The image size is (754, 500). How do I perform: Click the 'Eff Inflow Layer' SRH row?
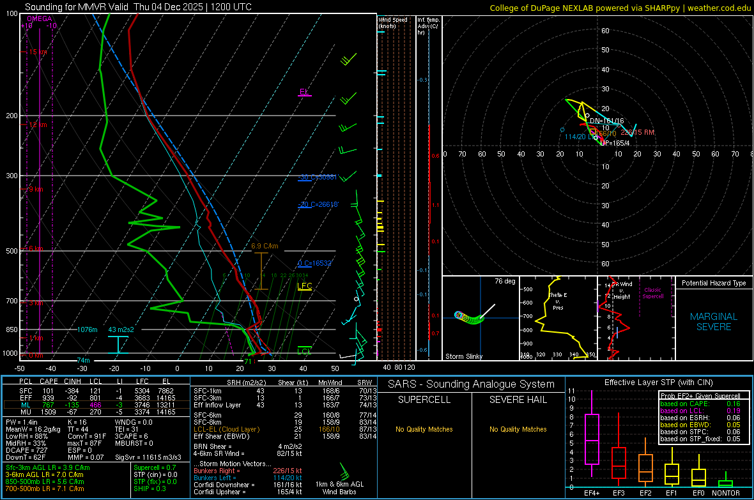click(x=285, y=405)
